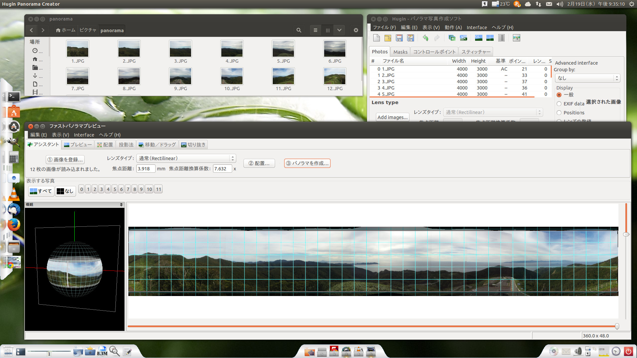The height and width of the screenshot is (358, 637).
Task: Switch to the スティッチャー tab
Action: click(x=476, y=52)
